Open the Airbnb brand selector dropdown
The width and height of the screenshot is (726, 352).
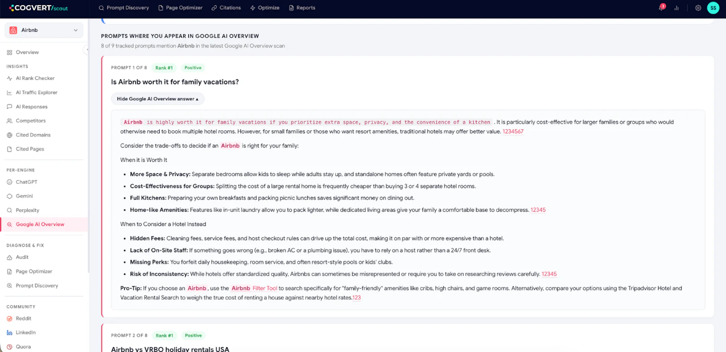tap(44, 30)
